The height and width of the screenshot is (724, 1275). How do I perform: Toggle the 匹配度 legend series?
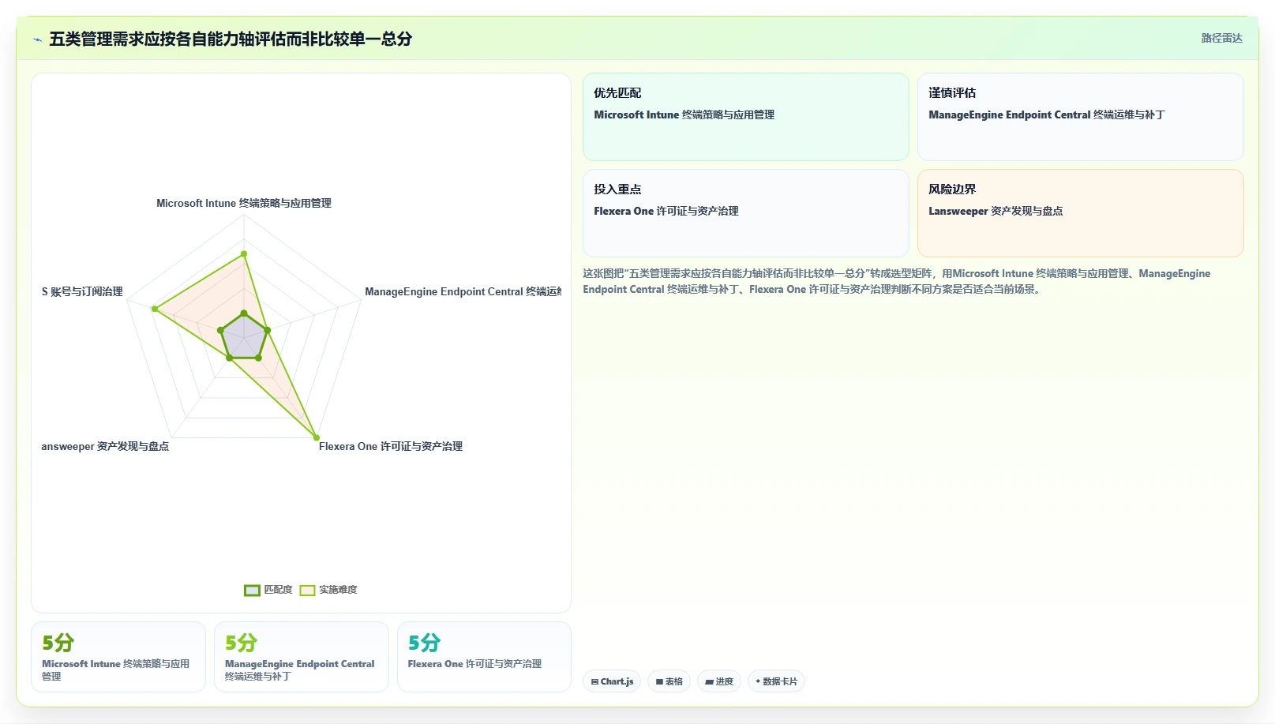click(x=268, y=590)
